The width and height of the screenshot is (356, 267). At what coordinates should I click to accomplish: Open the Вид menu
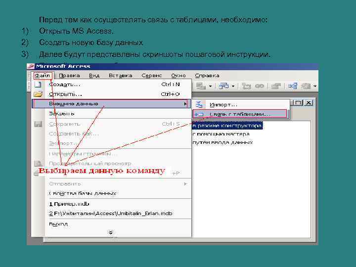[94, 76]
